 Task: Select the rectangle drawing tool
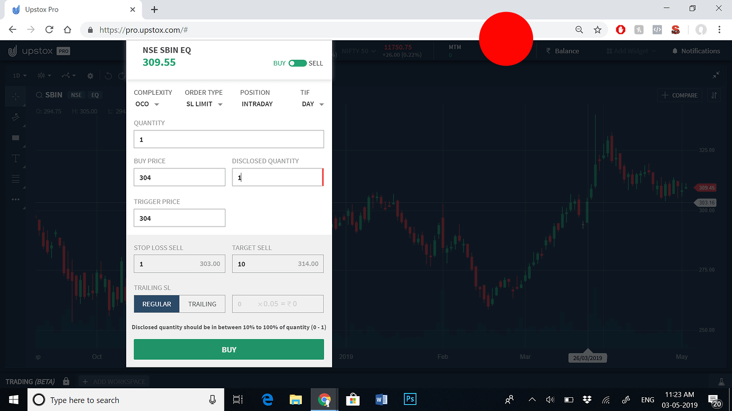coord(15,137)
